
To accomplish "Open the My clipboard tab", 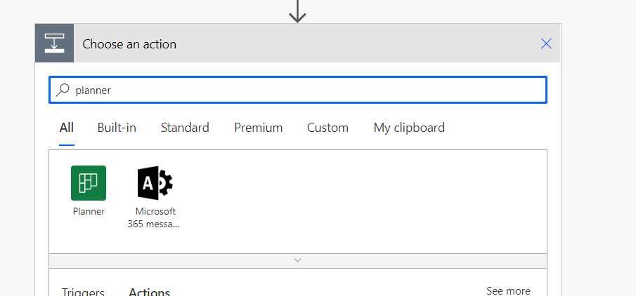I will click(409, 128).
